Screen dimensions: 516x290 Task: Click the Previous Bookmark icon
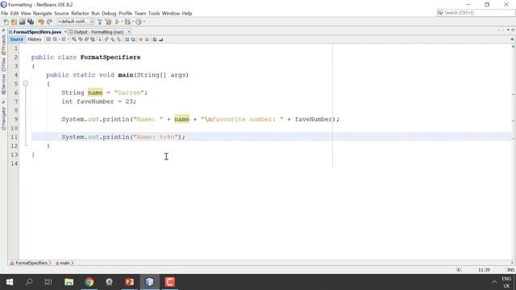click(x=106, y=39)
